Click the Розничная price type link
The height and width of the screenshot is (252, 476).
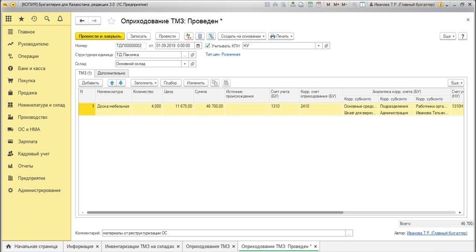231,54
